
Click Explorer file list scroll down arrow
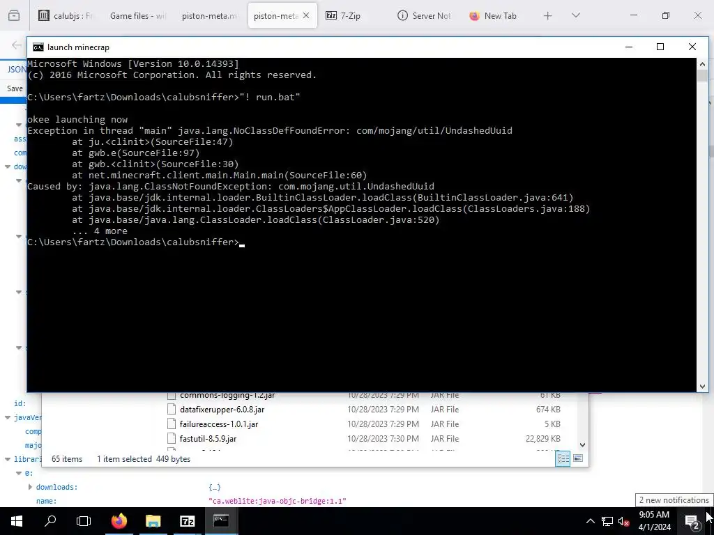(x=582, y=445)
